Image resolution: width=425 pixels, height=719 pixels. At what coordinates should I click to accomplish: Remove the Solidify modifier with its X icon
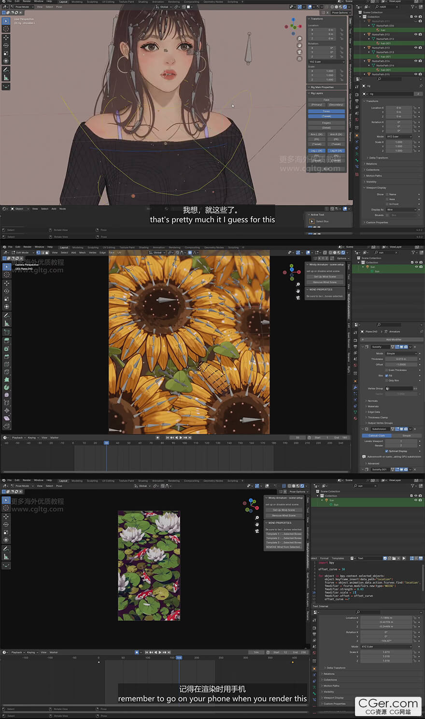(x=415, y=347)
